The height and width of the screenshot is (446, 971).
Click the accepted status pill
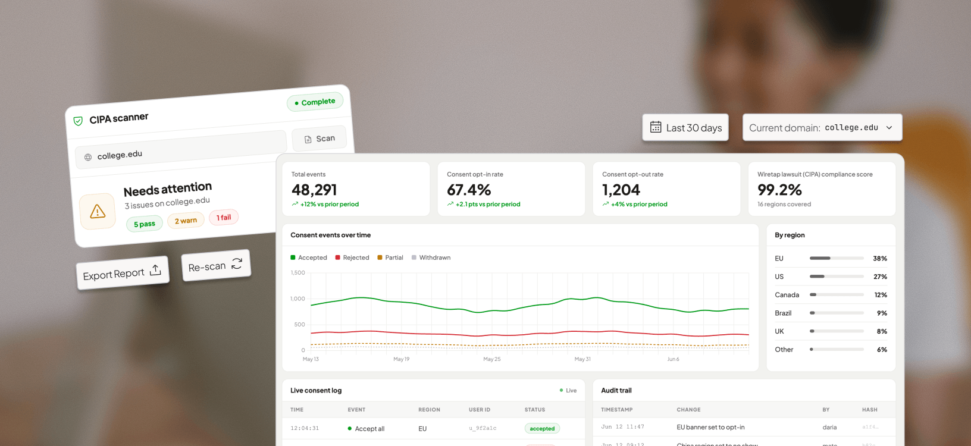click(542, 428)
